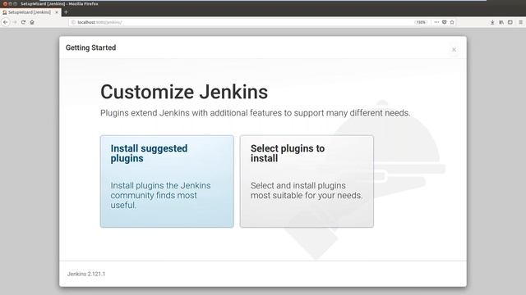Click the site info icon in address bar
This screenshot has width=526, height=295.
73,22
